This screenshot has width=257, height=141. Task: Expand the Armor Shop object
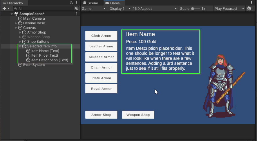[x=20, y=32]
